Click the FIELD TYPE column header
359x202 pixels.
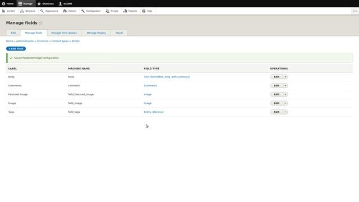tap(151, 68)
